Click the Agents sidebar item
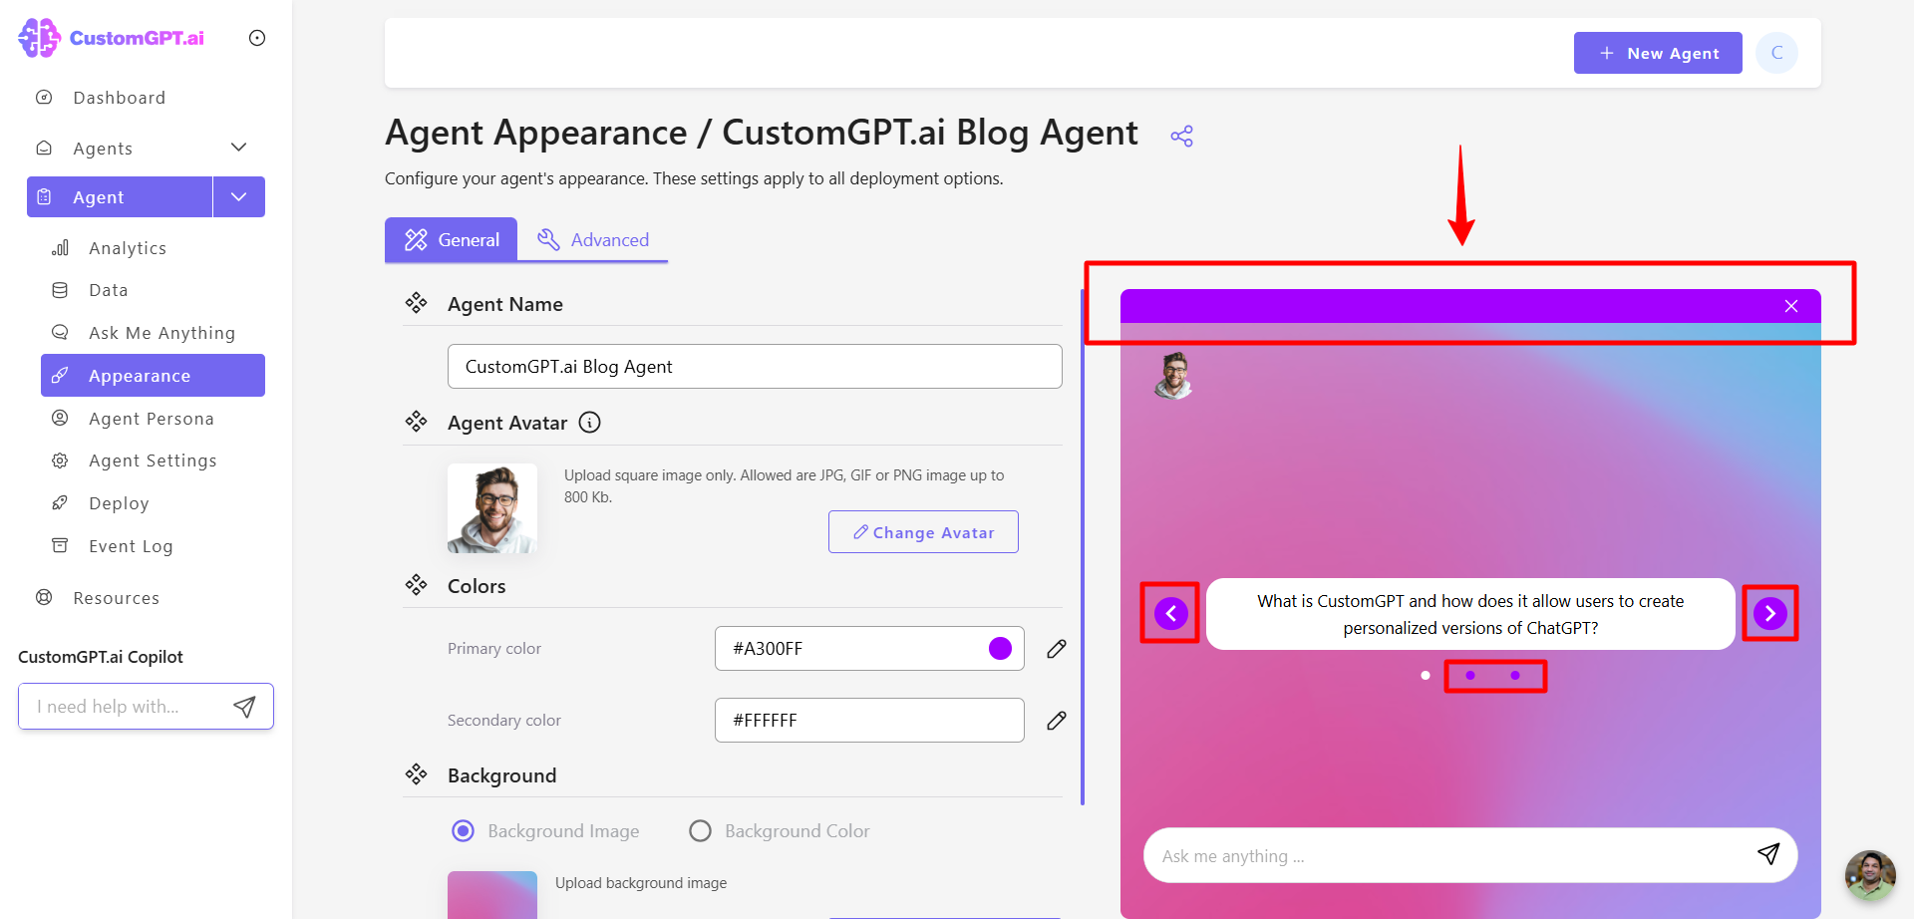The height and width of the screenshot is (919, 1914). point(103,149)
